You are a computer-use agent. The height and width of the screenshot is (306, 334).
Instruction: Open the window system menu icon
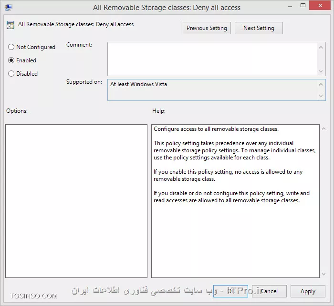pyautogui.click(x=9, y=8)
